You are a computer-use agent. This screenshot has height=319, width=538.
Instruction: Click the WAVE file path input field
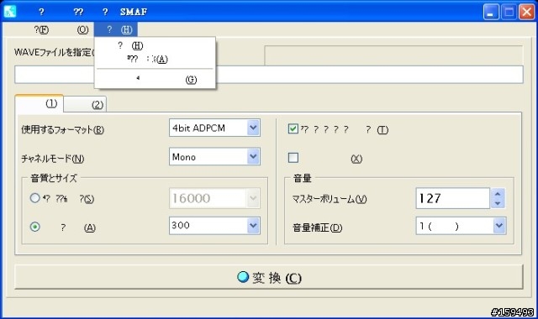[269, 75]
